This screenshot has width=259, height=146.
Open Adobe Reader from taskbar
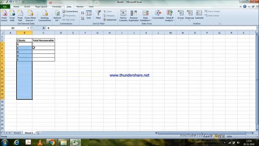click(x=28, y=142)
